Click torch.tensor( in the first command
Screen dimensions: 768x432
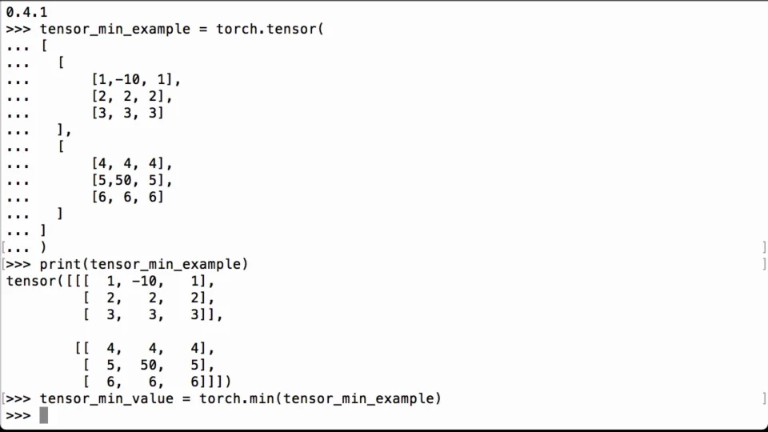(x=270, y=29)
